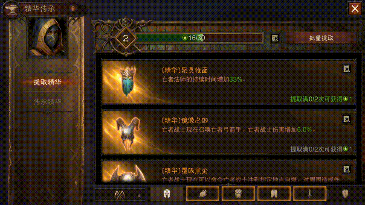Click the 批量提取 button
This screenshot has width=365, height=205.
[x=321, y=38]
